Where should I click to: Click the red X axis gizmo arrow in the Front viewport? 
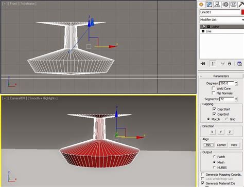pyautogui.click(x=112, y=46)
